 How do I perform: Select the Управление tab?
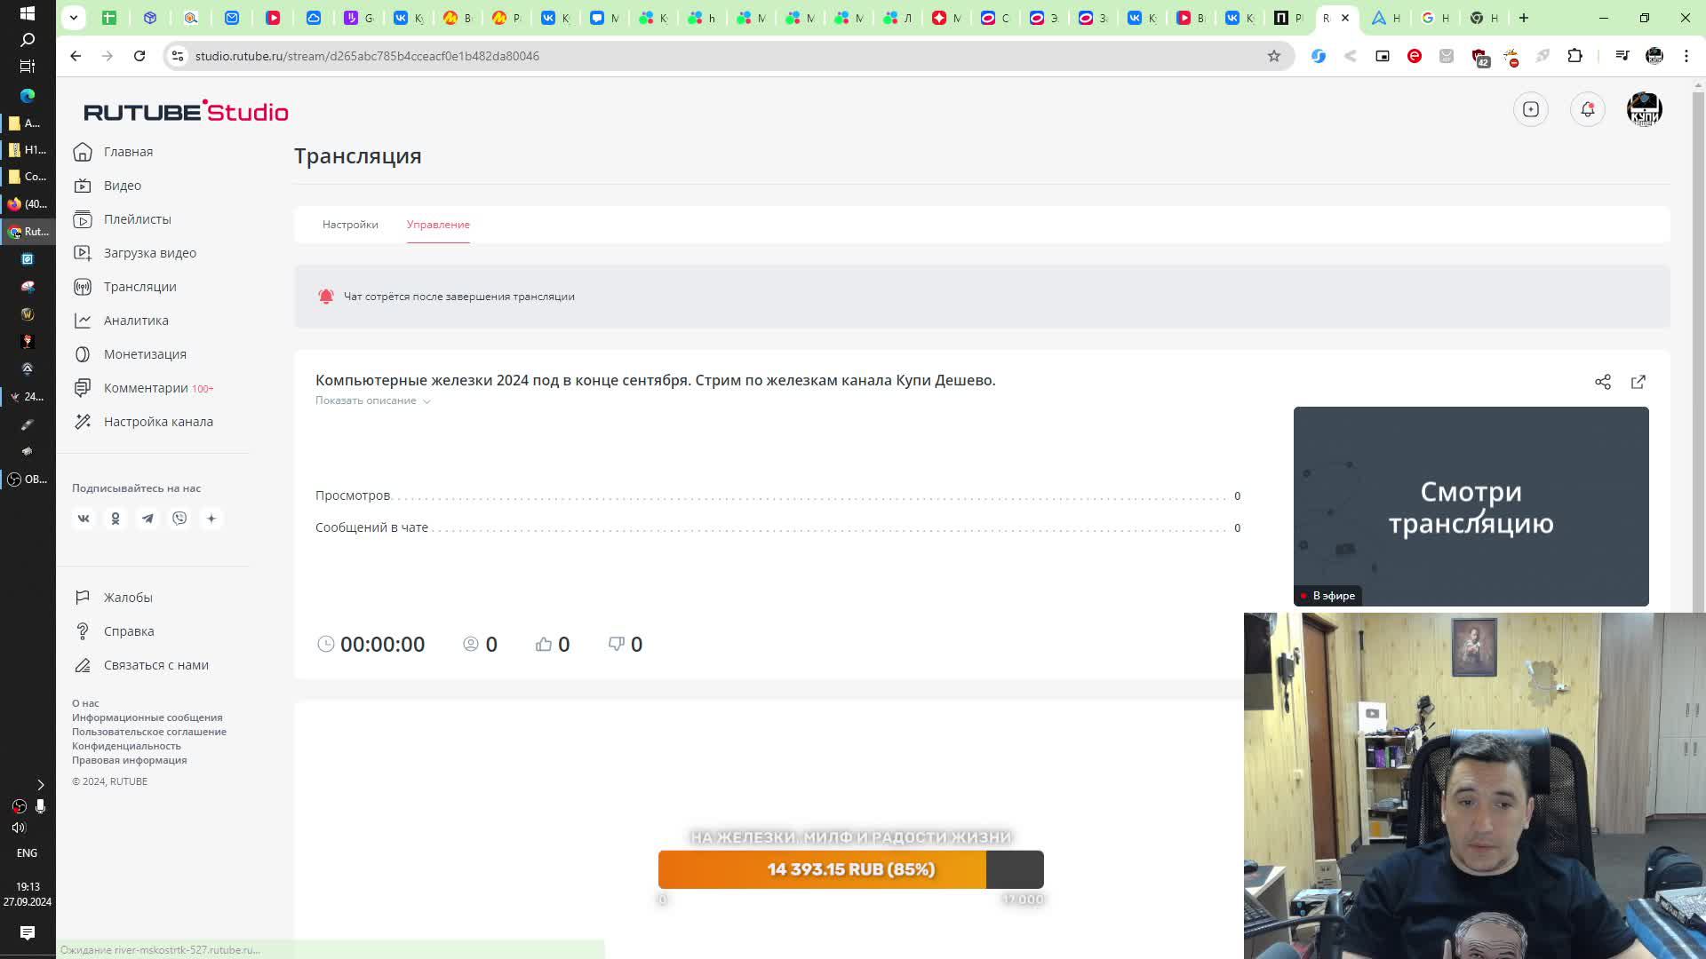pyautogui.click(x=438, y=225)
